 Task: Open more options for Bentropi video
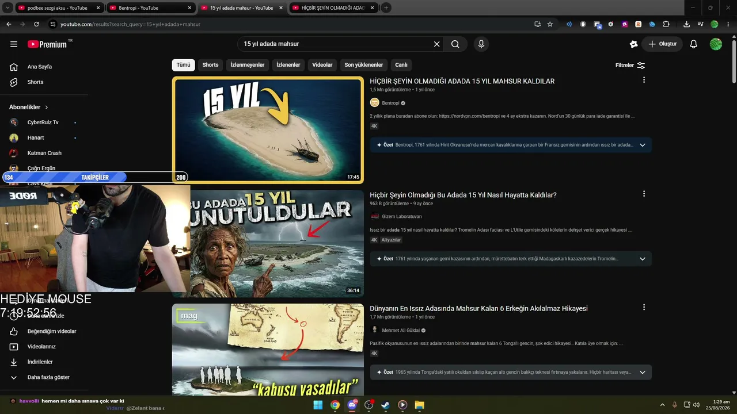[x=644, y=80]
